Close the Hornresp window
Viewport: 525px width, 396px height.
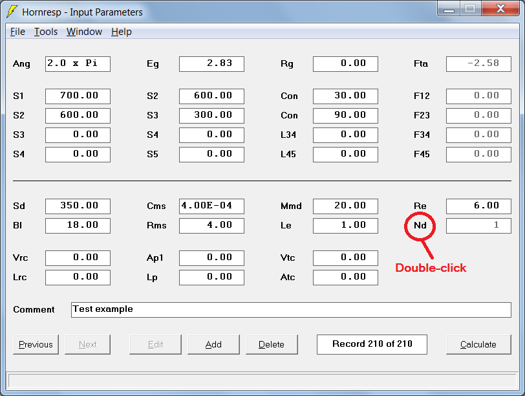click(x=500, y=9)
